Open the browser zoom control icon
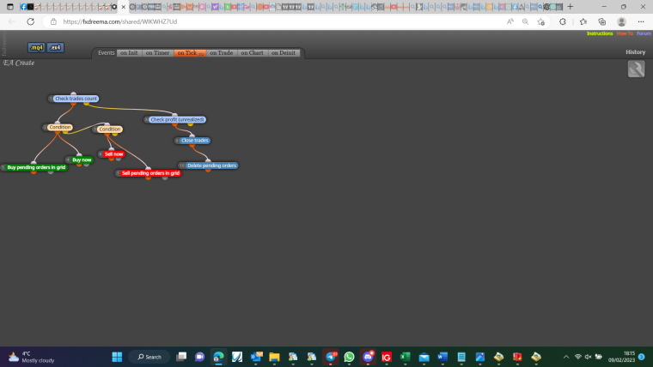653x367 pixels. coord(525,21)
